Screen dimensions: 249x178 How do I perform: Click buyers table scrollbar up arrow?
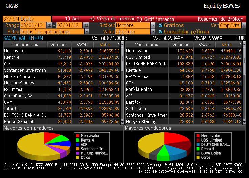pos(122,44)
